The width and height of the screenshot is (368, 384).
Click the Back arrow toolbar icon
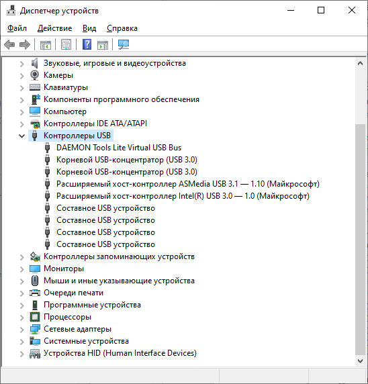[9, 44]
